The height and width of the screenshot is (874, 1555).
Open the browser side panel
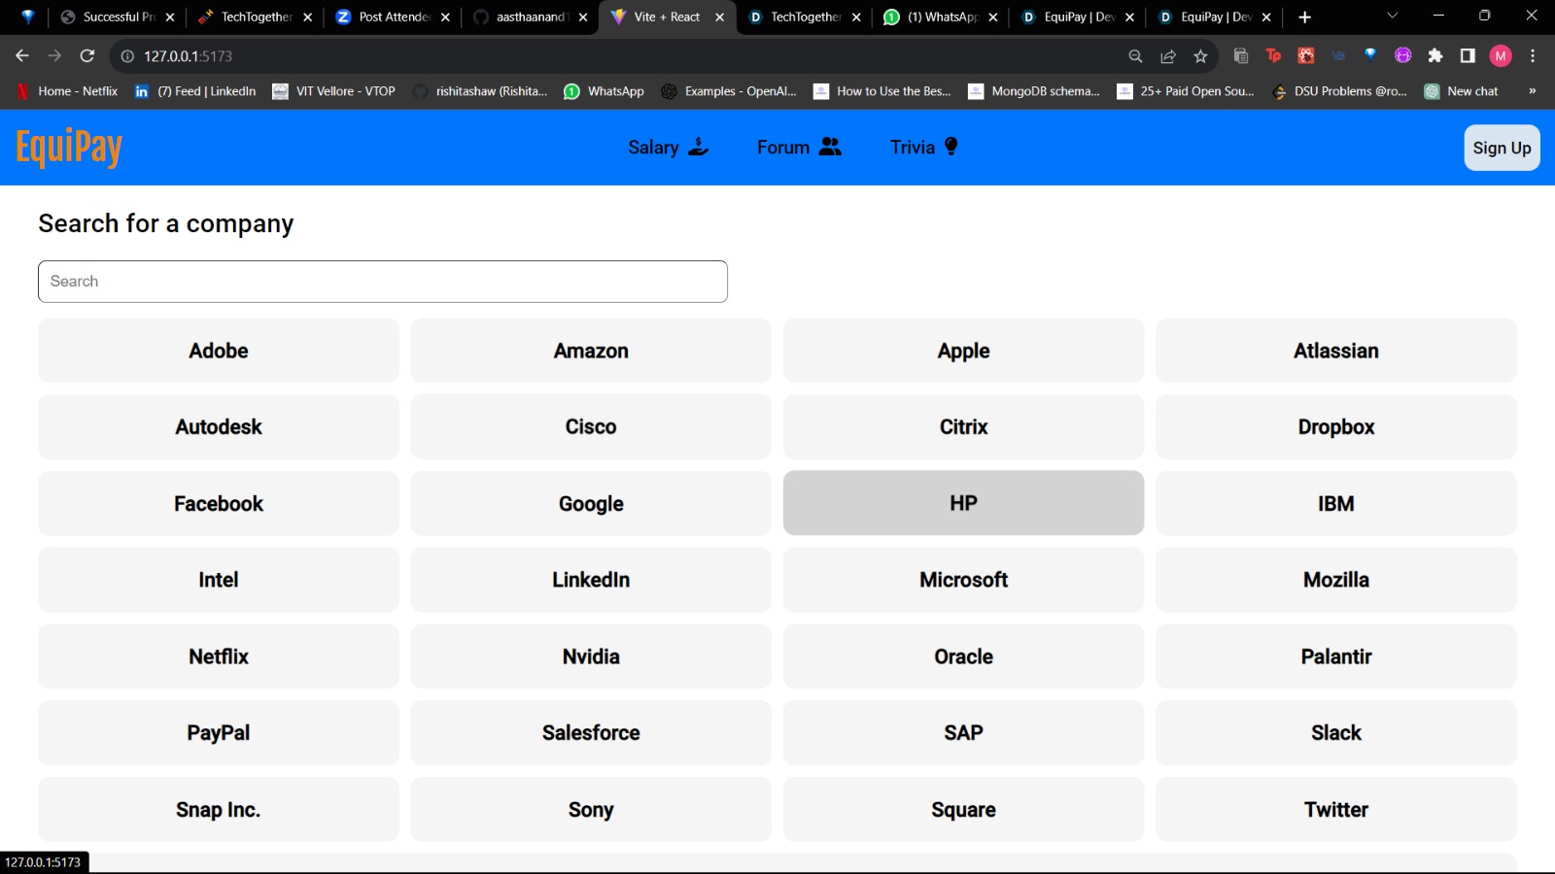point(1468,56)
